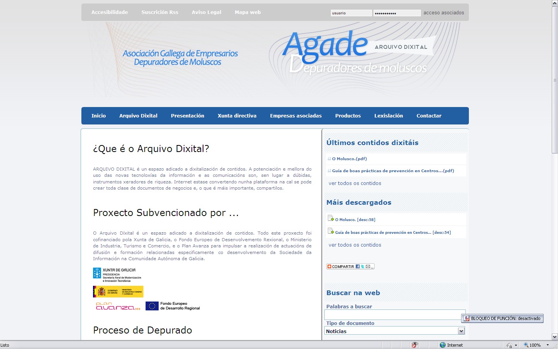
Task: Click the acceso asociados button
Action: [x=444, y=12]
